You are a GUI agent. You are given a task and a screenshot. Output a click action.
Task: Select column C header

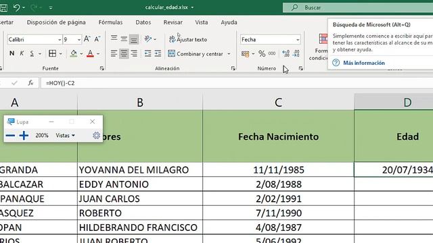pyautogui.click(x=278, y=102)
